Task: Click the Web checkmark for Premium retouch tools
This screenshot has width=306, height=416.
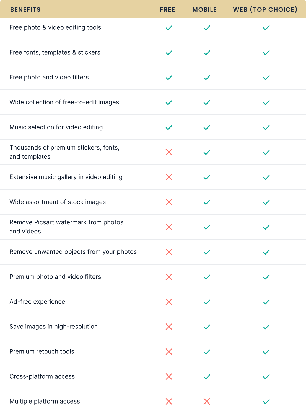Action: 266,352
